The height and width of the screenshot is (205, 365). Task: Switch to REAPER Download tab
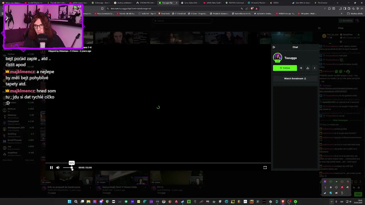pos(235,3)
